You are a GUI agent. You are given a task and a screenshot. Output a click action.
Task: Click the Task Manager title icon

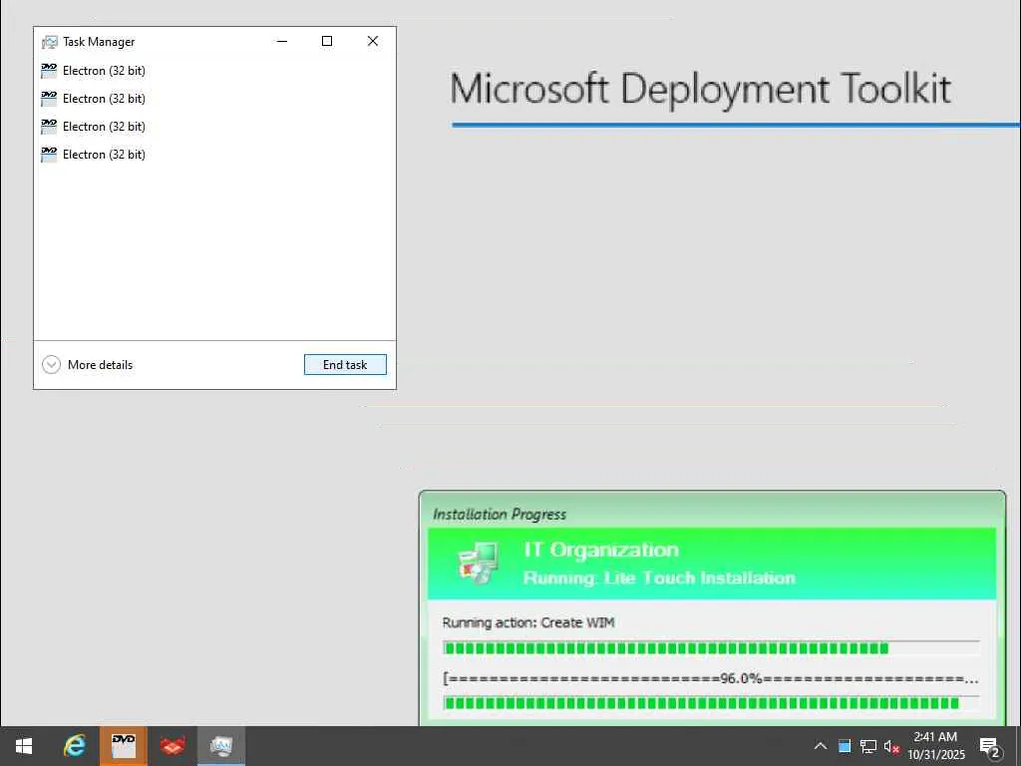(x=50, y=42)
